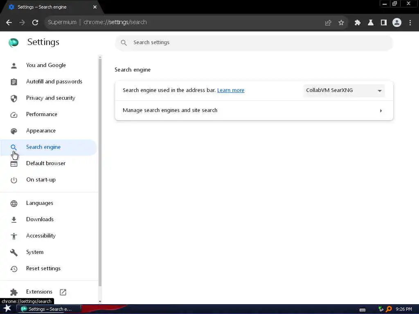
Task: Open Downloads settings
Action: click(48, 220)
